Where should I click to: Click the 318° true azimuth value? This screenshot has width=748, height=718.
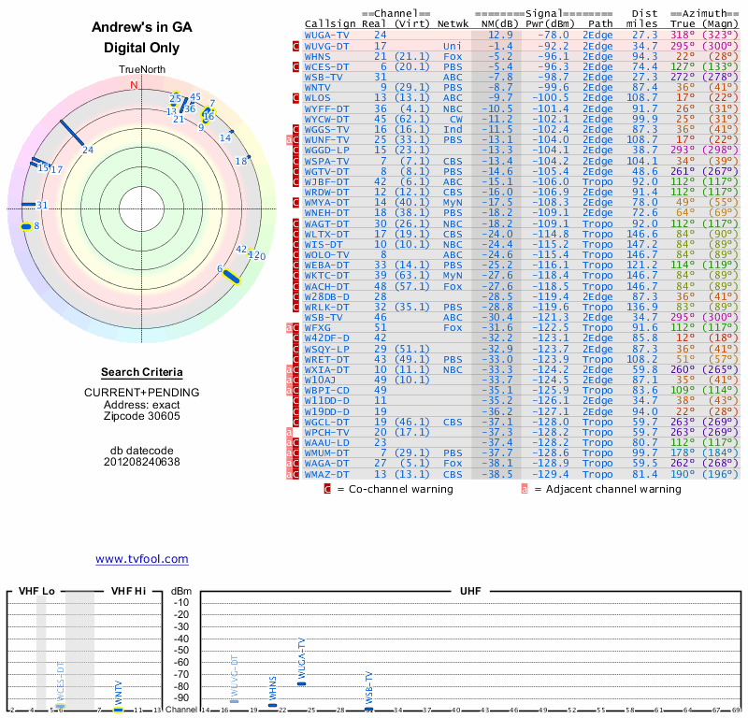(x=683, y=36)
